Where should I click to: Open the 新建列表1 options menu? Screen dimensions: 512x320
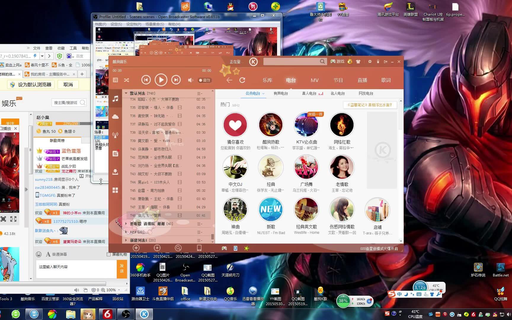(200, 240)
